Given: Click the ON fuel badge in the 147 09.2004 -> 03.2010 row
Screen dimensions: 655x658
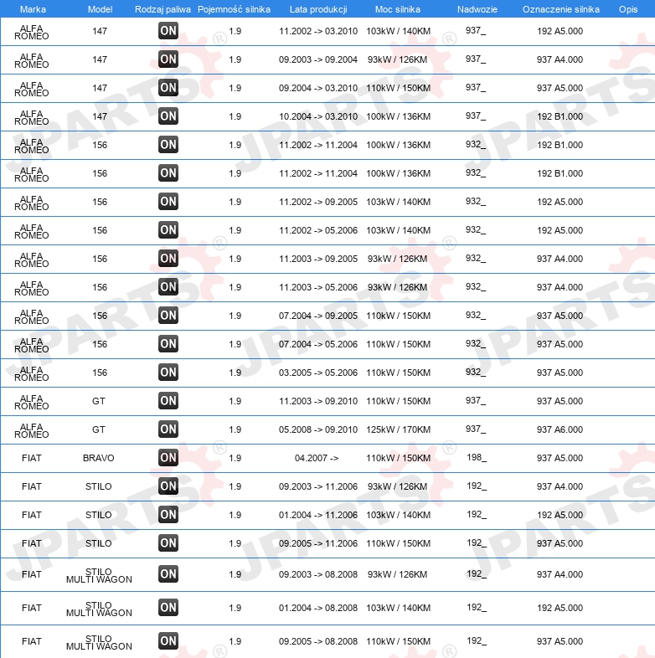Looking at the screenshot, I should point(168,88).
